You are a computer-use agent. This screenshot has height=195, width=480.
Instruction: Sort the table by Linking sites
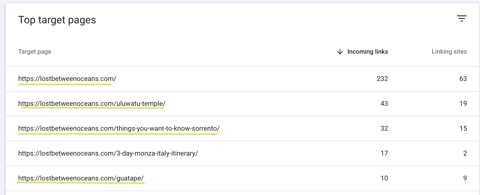tap(449, 52)
